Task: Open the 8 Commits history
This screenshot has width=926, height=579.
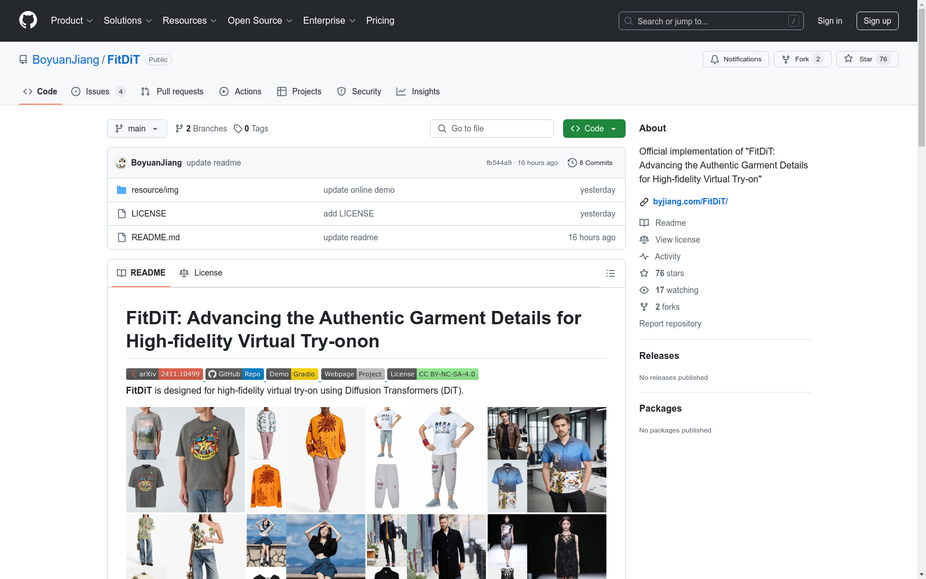Action: coord(590,163)
